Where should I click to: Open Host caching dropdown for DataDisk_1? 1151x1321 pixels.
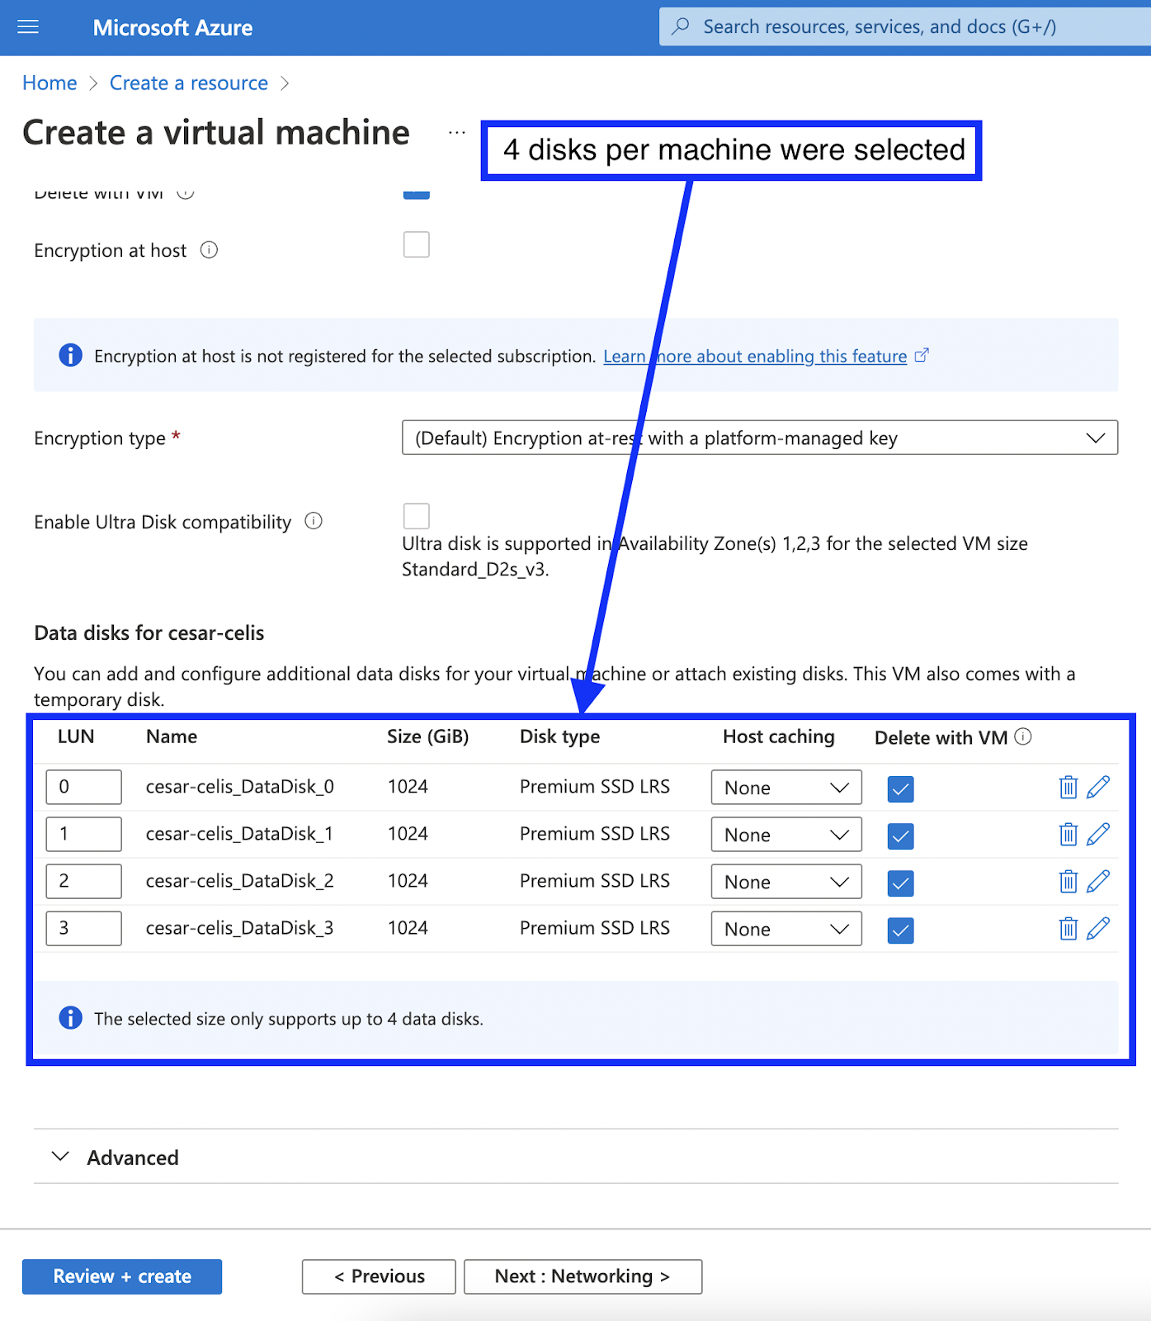pos(785,835)
